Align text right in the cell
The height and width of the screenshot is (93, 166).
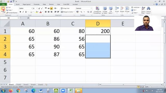(x=51, y=12)
